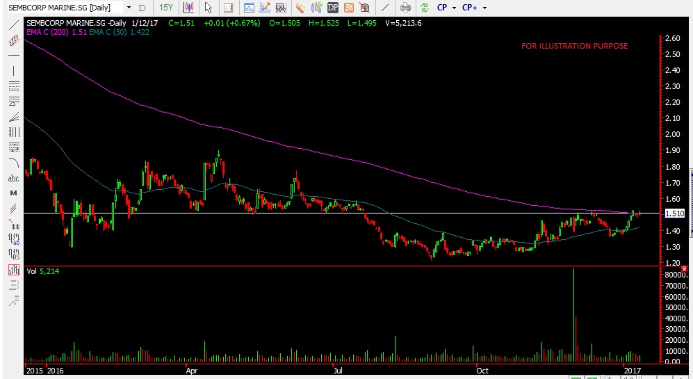Select the diagonal trend line tool in sidebar

click(14, 25)
